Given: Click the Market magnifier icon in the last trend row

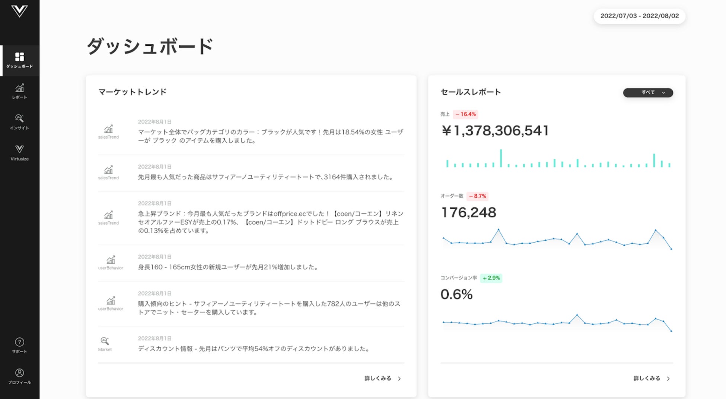Looking at the screenshot, I should click(105, 341).
